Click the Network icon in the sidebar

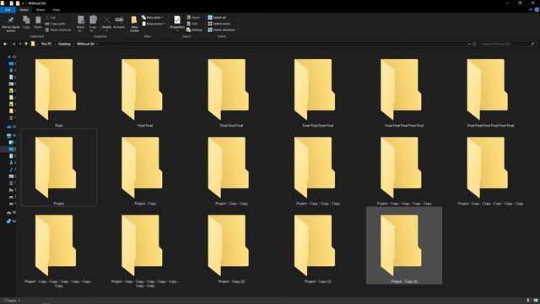click(x=9, y=221)
